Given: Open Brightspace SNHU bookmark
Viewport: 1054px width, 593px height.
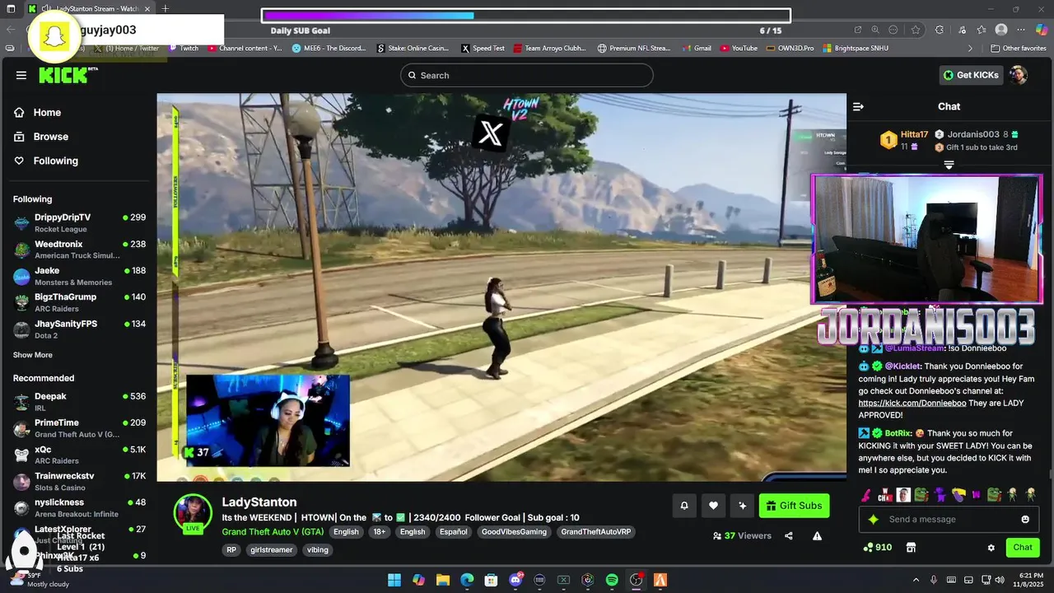Looking at the screenshot, I should pos(856,49).
